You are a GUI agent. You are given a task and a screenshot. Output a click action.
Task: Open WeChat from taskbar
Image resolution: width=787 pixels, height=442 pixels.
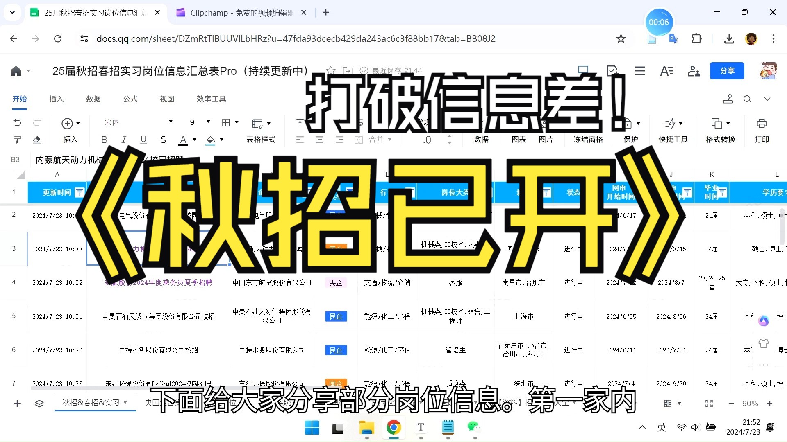(474, 428)
